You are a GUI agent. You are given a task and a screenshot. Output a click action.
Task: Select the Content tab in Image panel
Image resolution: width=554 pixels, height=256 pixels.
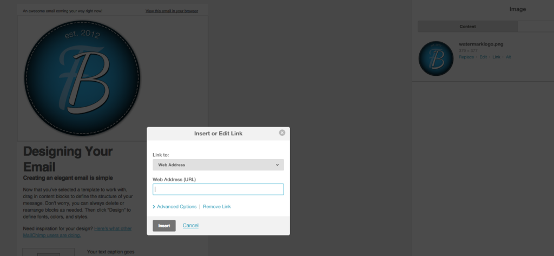click(x=467, y=27)
